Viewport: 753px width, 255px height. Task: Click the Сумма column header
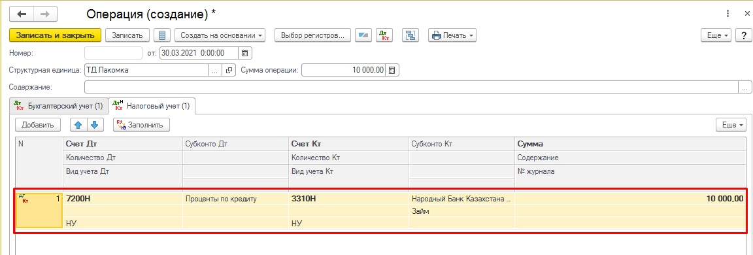pyautogui.click(x=631, y=144)
